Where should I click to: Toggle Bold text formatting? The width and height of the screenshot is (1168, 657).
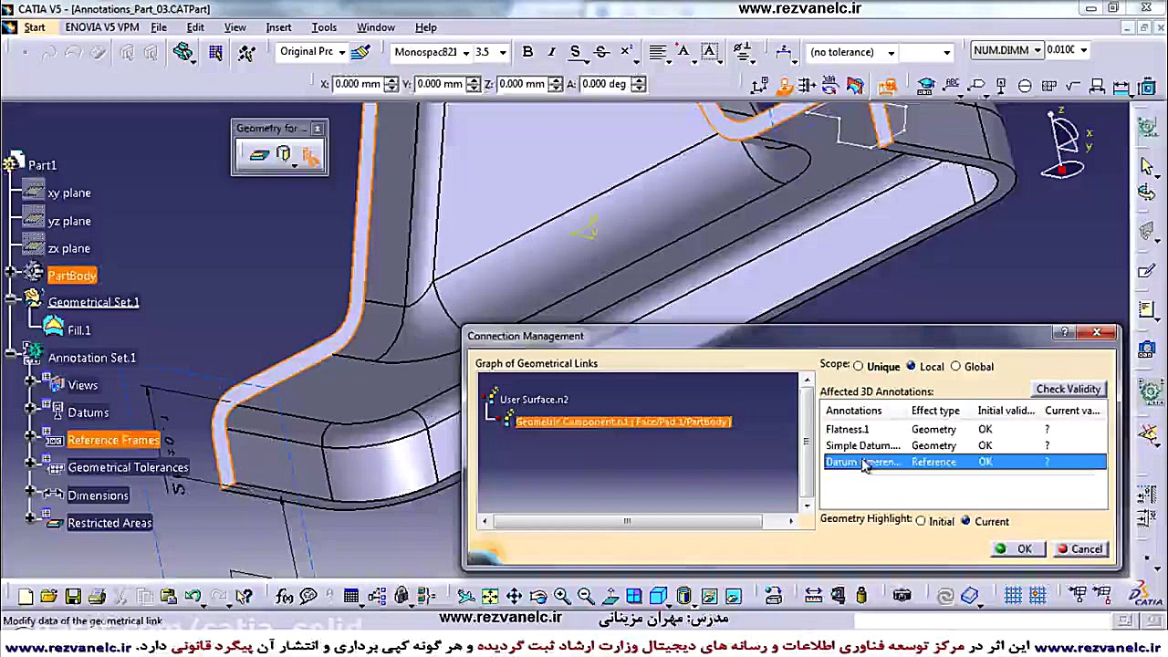pyautogui.click(x=527, y=52)
